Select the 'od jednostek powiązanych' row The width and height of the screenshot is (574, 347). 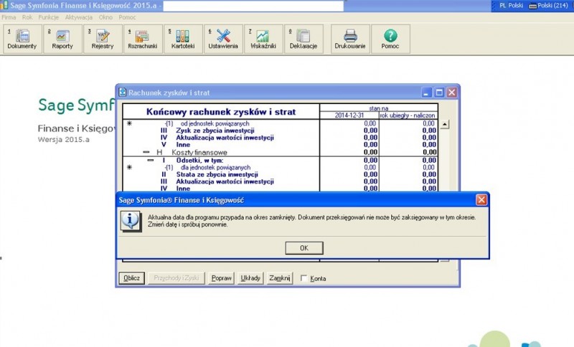tap(280, 123)
